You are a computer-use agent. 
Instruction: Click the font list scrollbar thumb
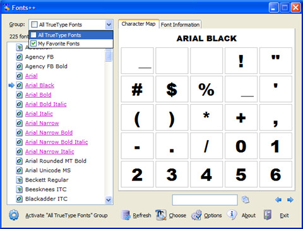(x=109, y=56)
